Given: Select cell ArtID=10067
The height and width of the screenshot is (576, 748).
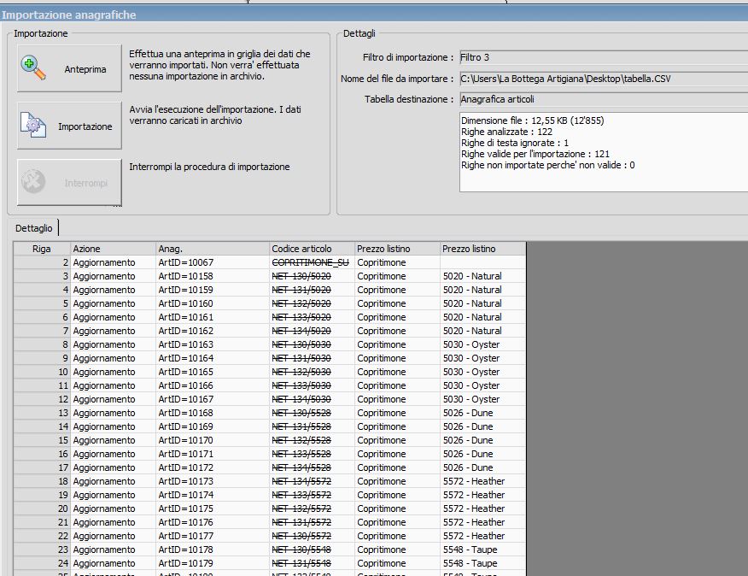Looking at the screenshot, I should (x=213, y=262).
